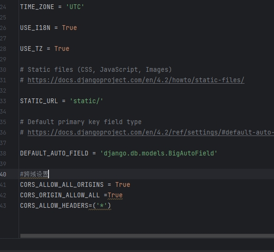Click the underlined True on CORS_ORIGIN_ALLOW_ALL line
Image resolution: width=274 pixels, height=252 pixels.
pos(115,195)
